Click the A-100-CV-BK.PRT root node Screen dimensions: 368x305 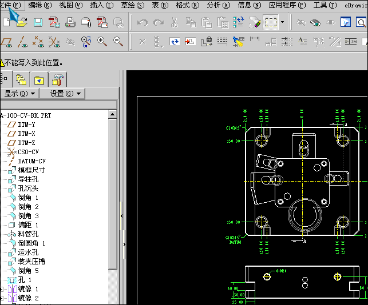(26, 115)
